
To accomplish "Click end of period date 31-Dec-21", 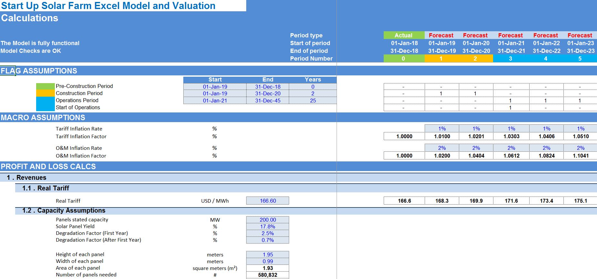I will point(511,51).
